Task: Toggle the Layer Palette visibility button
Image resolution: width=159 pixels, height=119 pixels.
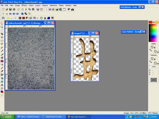Action: point(60,10)
